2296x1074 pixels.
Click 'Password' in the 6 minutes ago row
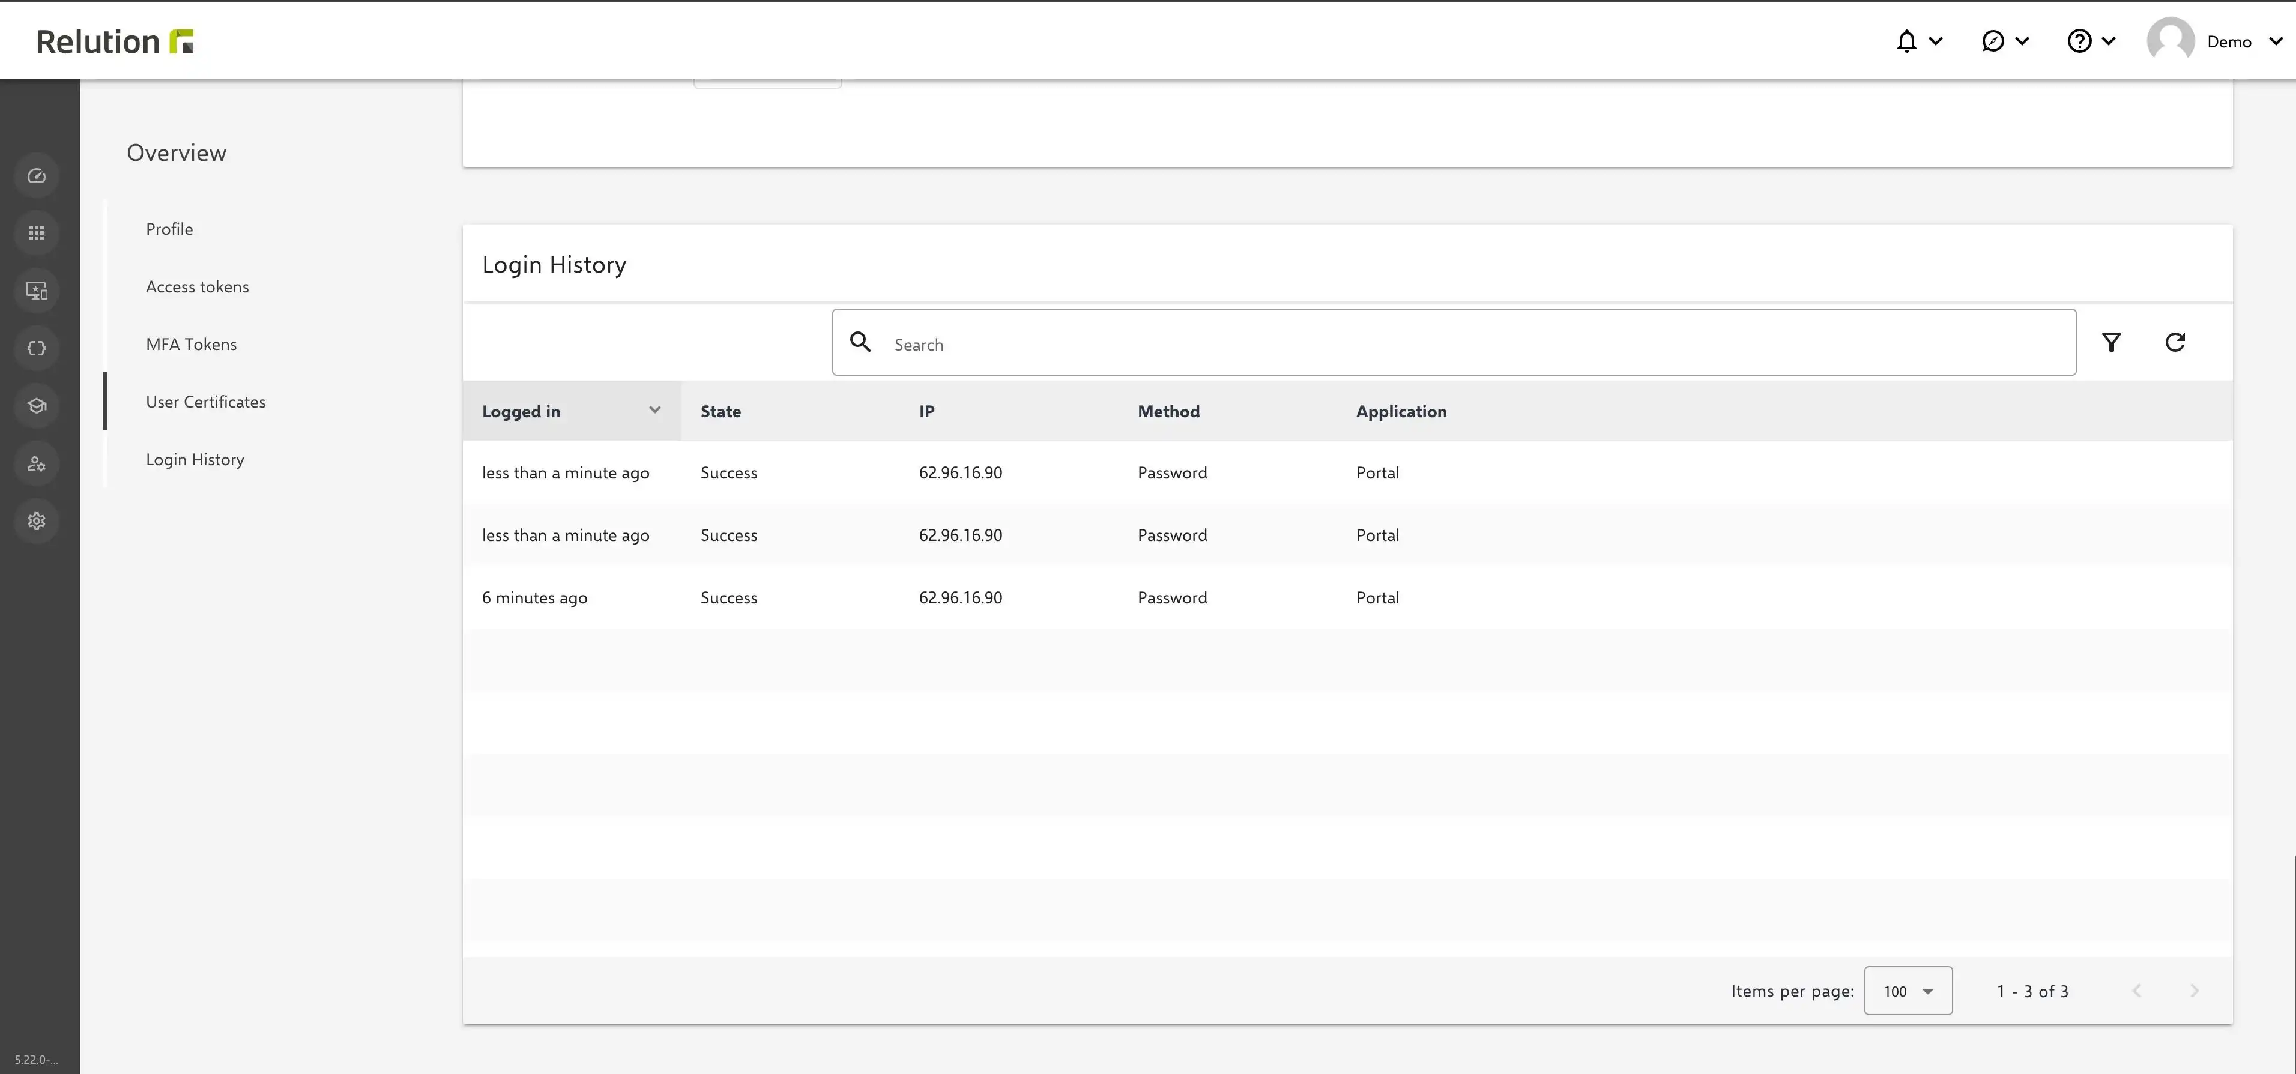click(x=1172, y=598)
